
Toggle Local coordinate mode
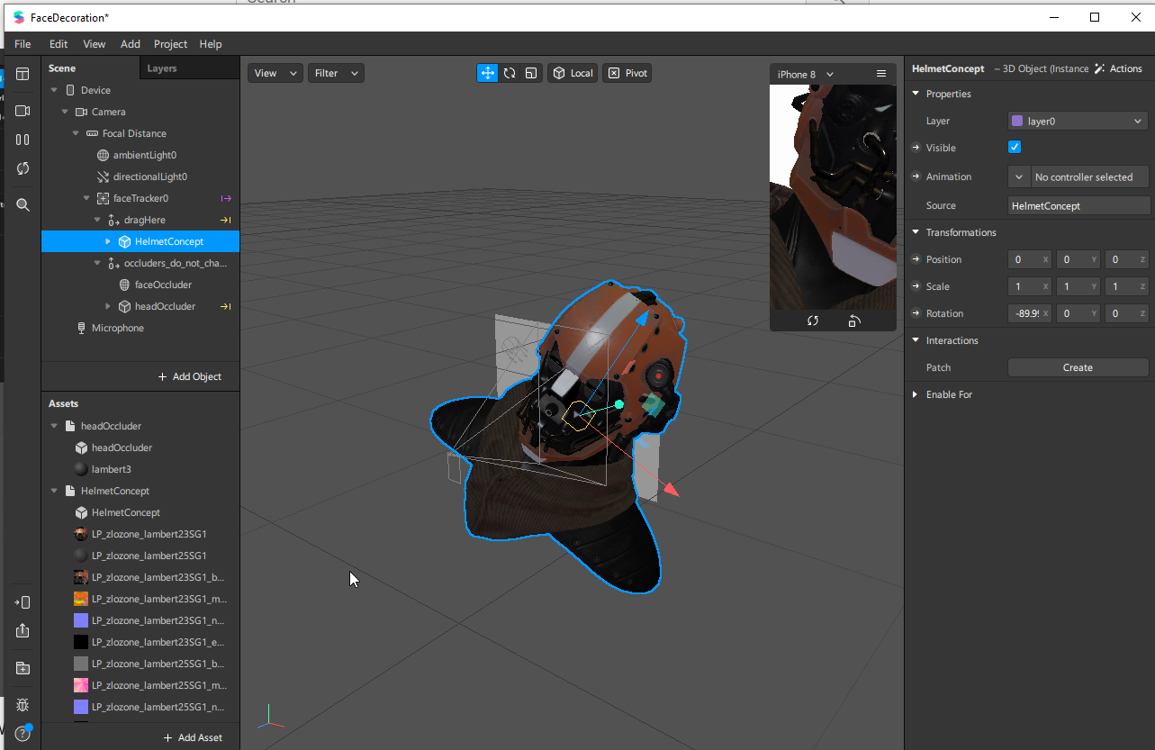[573, 73]
